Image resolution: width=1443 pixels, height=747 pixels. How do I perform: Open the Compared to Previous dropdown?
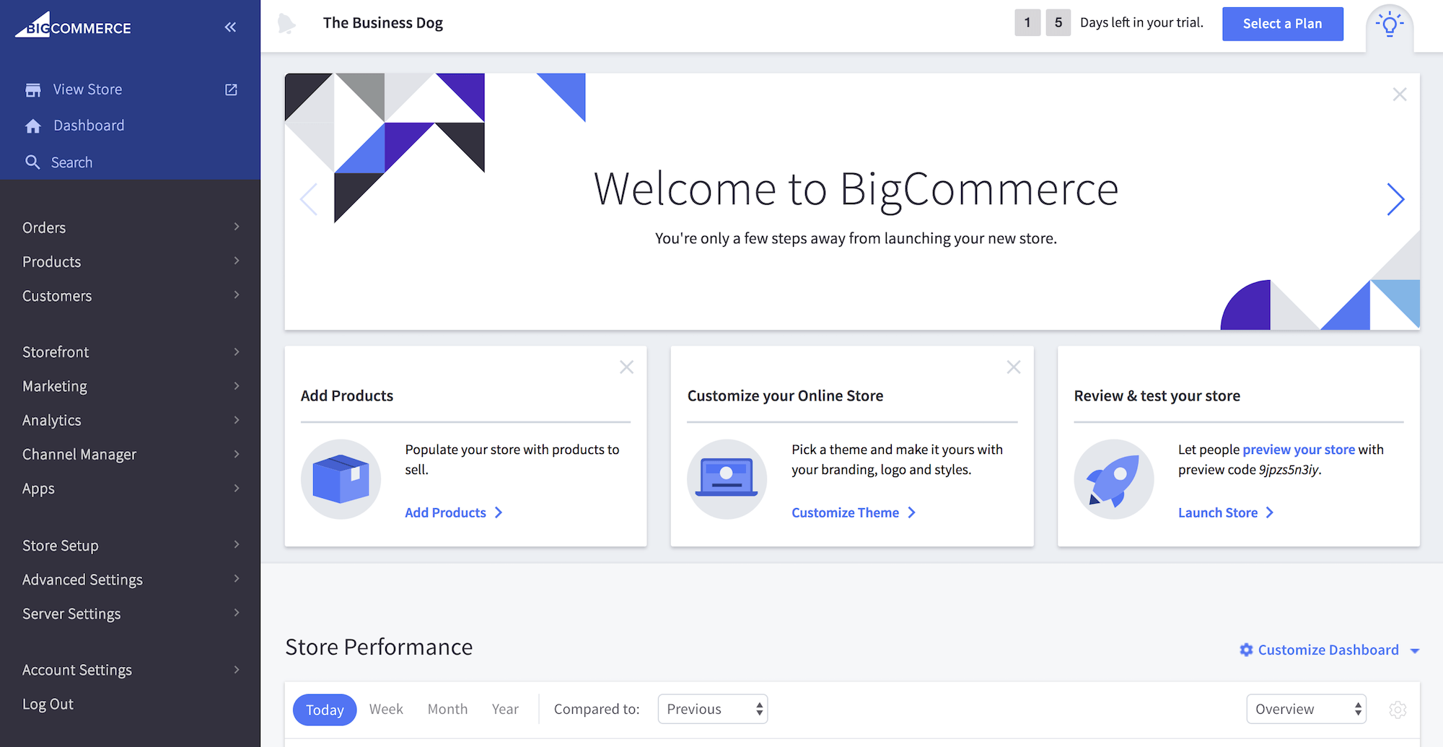[x=712, y=709]
